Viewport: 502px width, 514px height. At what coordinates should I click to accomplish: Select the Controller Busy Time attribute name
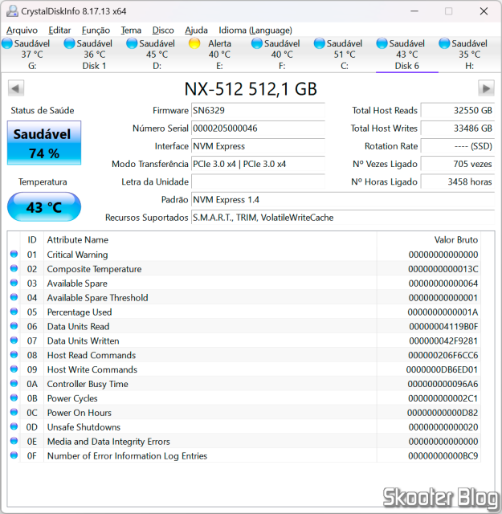coord(88,384)
